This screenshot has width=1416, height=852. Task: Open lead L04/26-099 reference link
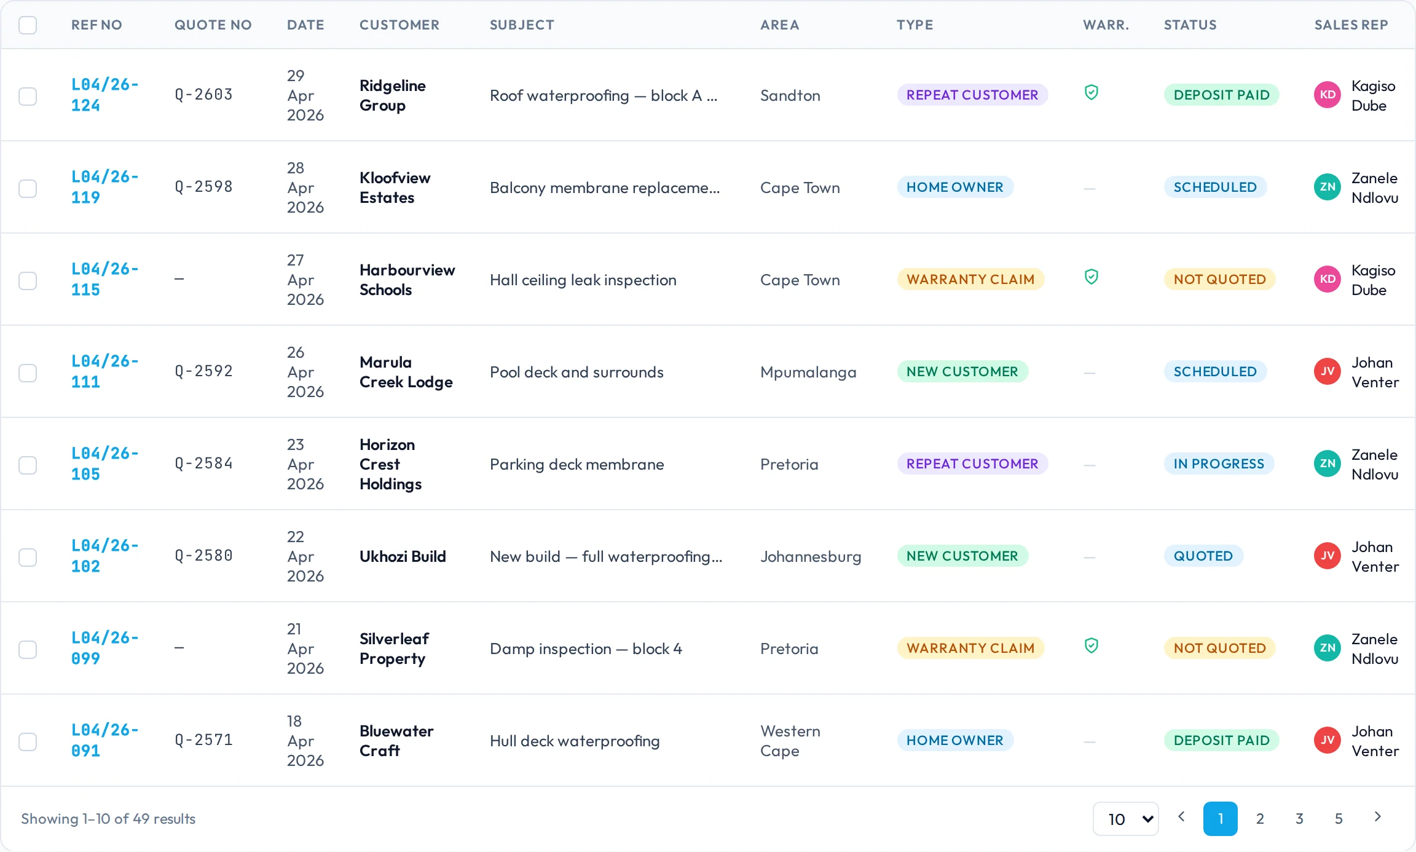click(x=104, y=648)
